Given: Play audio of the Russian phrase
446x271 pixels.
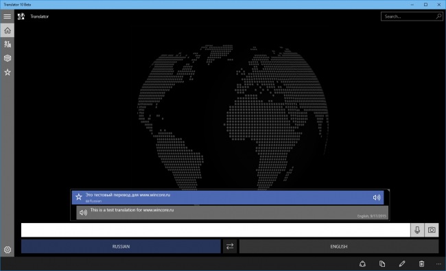Looking at the screenshot, I should 377,198.
